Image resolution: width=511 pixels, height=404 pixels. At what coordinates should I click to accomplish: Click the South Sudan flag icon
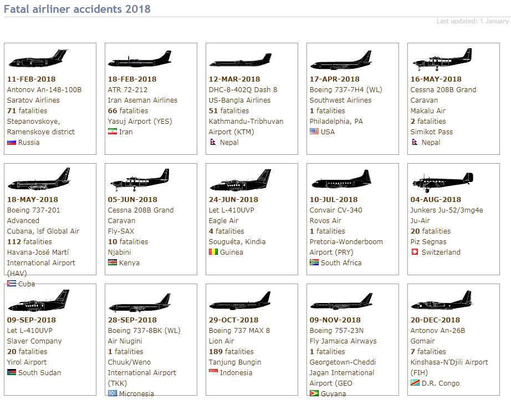point(12,372)
